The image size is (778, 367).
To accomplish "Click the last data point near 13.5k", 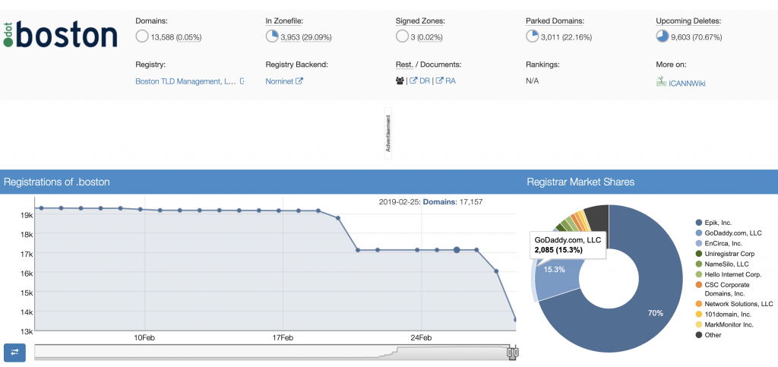I will [x=515, y=320].
